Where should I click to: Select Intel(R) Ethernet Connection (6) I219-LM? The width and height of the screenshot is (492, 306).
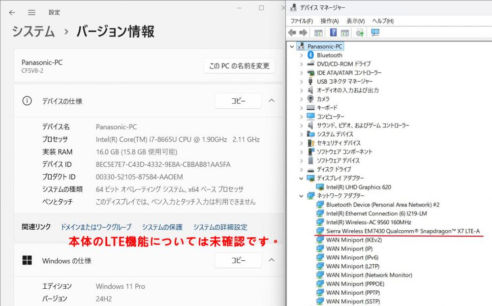pos(376,214)
